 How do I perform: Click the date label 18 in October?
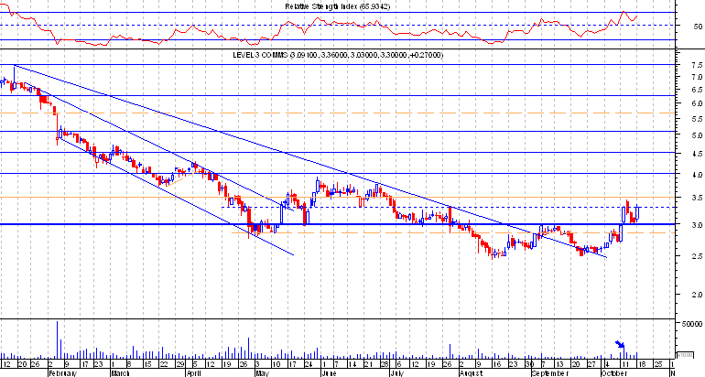point(641,363)
